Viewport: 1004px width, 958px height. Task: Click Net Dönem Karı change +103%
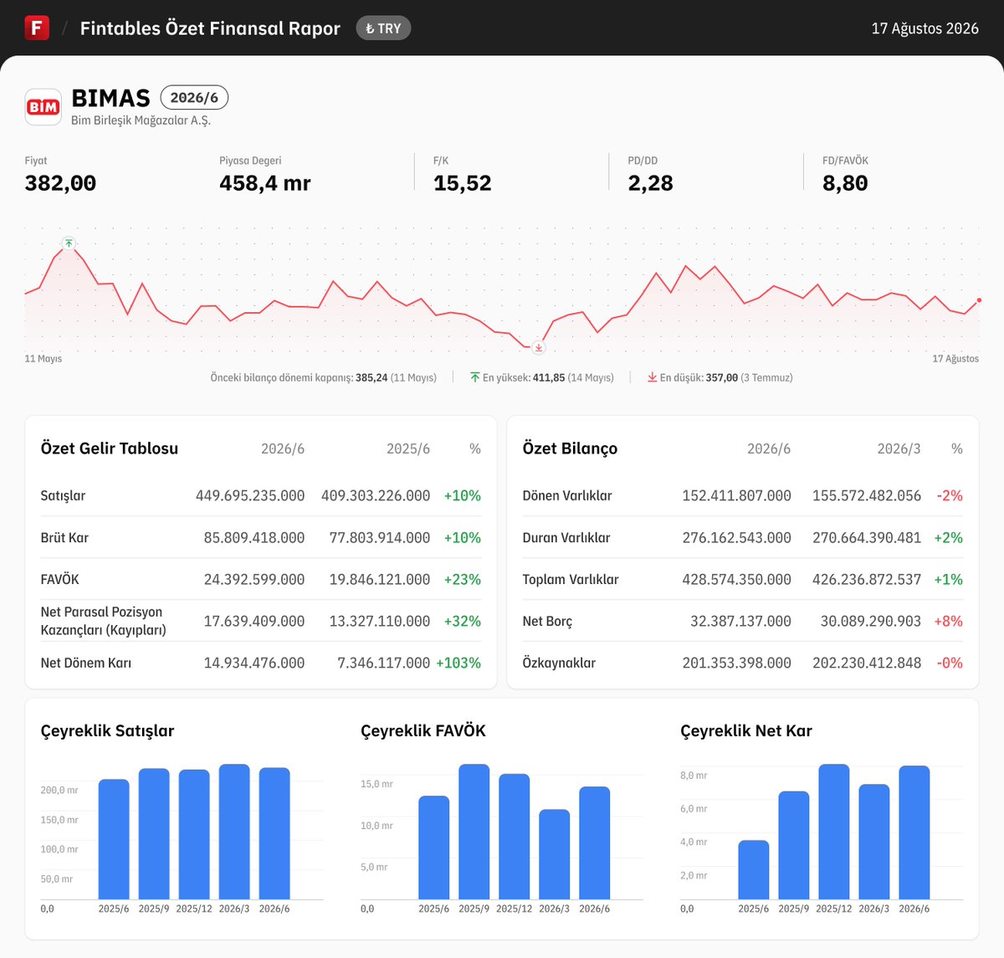pos(458,663)
